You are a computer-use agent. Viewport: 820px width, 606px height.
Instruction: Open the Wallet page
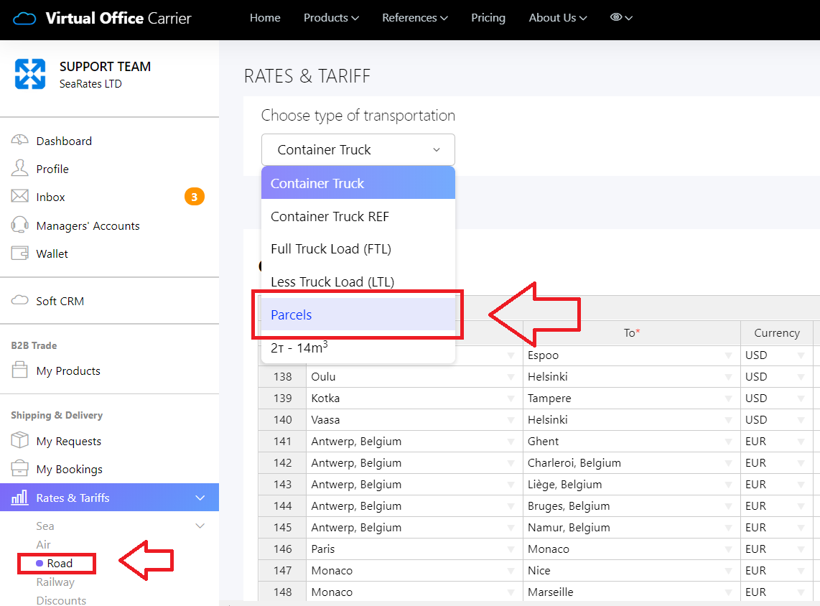pyautogui.click(x=52, y=253)
